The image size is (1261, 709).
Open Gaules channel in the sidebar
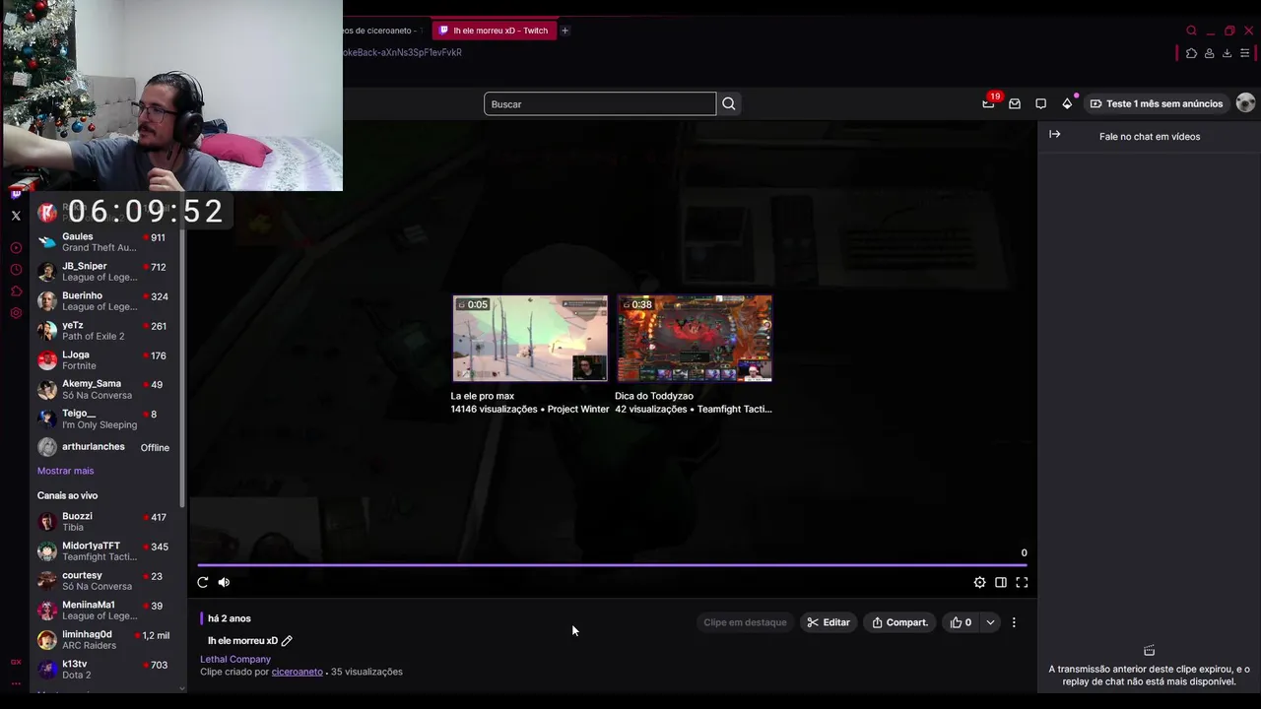104,242
